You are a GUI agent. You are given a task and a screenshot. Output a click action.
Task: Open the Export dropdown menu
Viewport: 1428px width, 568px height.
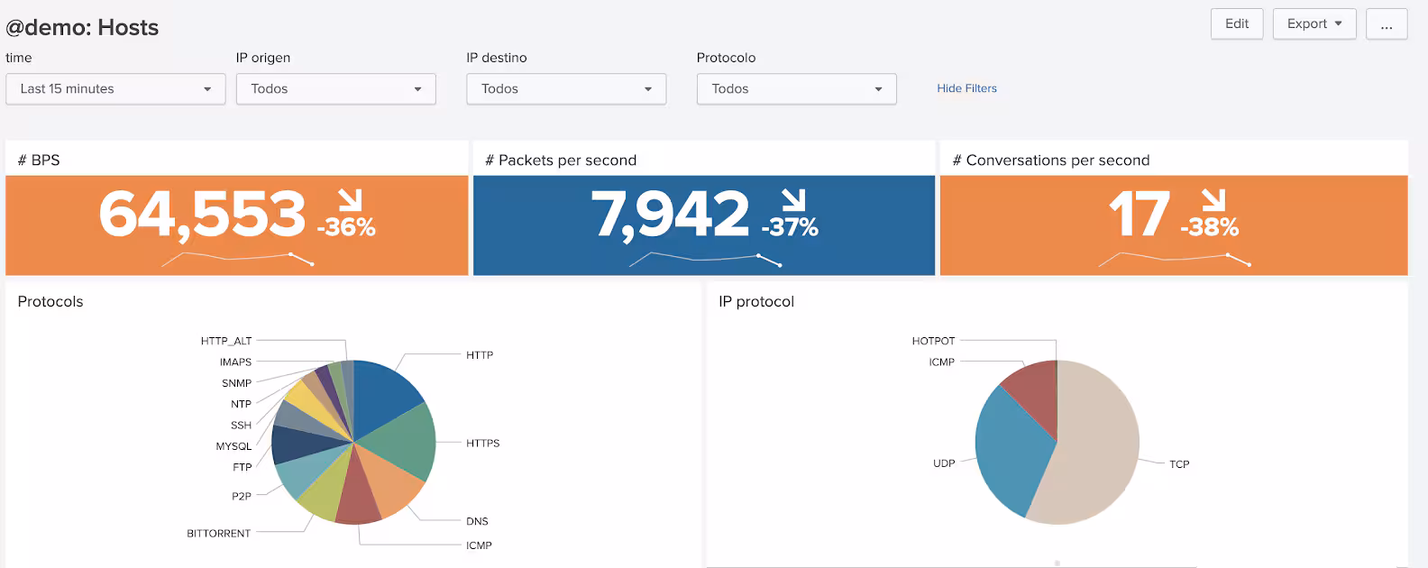[x=1314, y=24]
